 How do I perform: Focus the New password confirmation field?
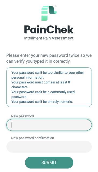[x=49, y=147]
